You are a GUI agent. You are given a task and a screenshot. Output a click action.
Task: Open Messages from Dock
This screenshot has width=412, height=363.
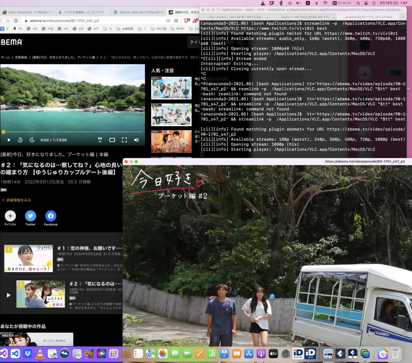(x=175, y=353)
